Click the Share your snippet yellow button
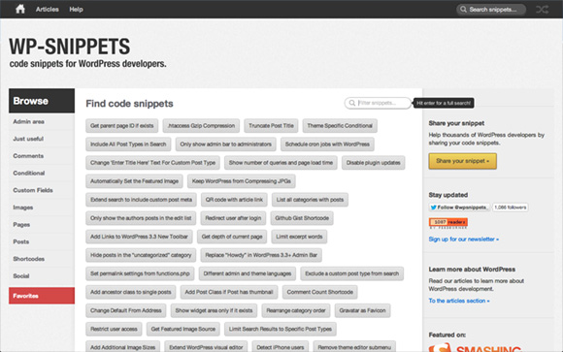 [462, 161]
